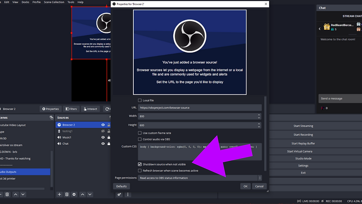362x204 pixels.
Task: Open source properties via the Sources gear icon
Action: pyautogui.click(x=74, y=194)
